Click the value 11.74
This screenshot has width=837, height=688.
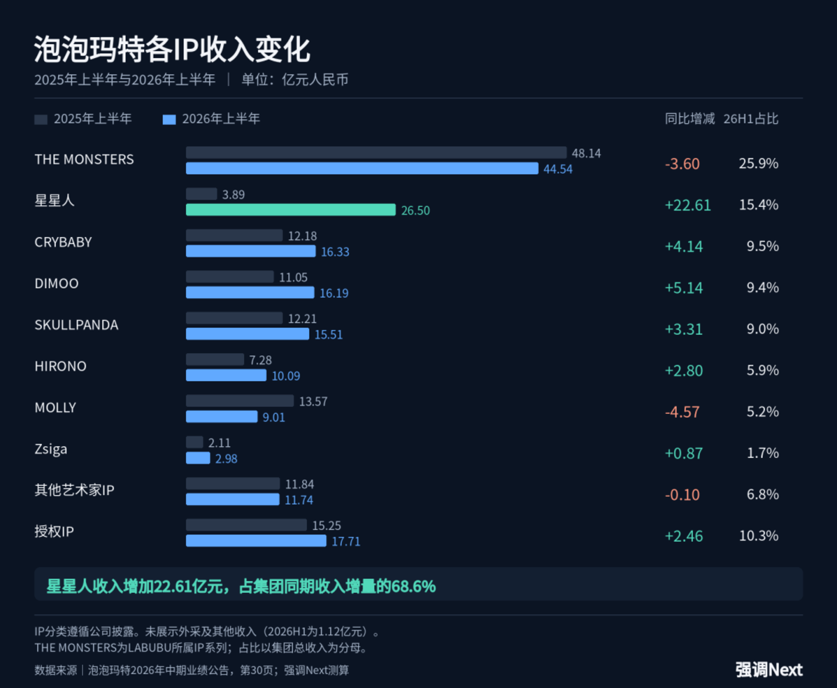pyautogui.click(x=299, y=500)
